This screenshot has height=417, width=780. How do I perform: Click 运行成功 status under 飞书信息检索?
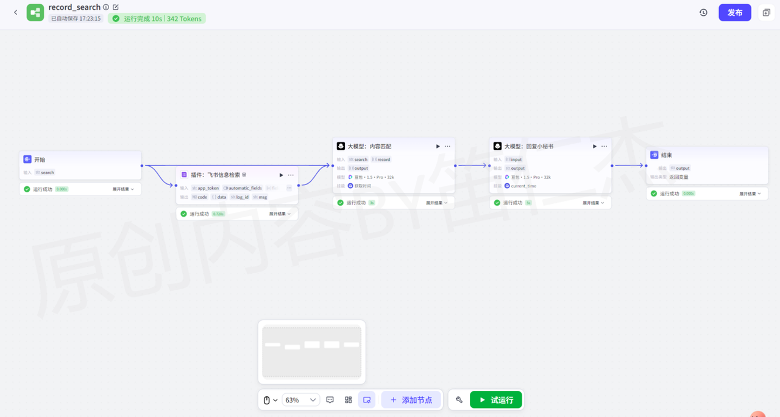point(199,214)
